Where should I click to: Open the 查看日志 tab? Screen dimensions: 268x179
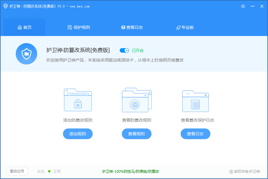132,27
